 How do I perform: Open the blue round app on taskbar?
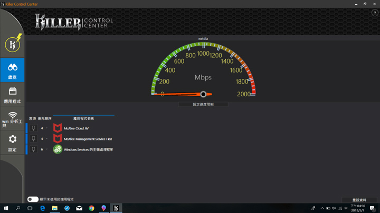click(67, 208)
